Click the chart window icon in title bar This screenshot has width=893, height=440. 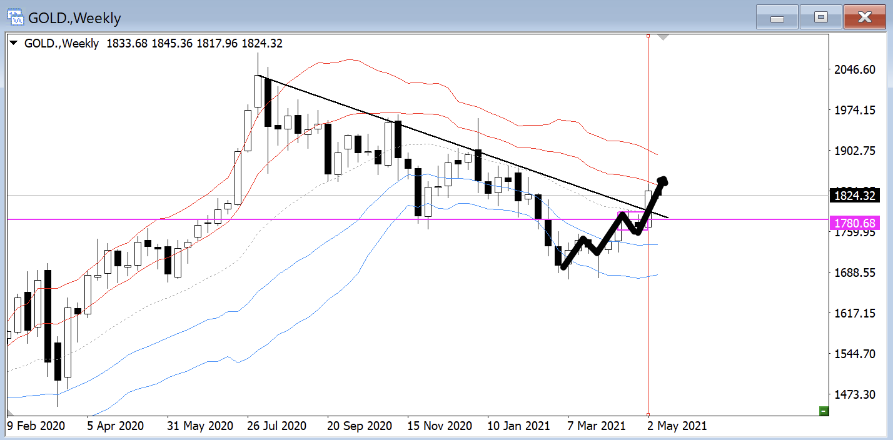(x=15, y=17)
